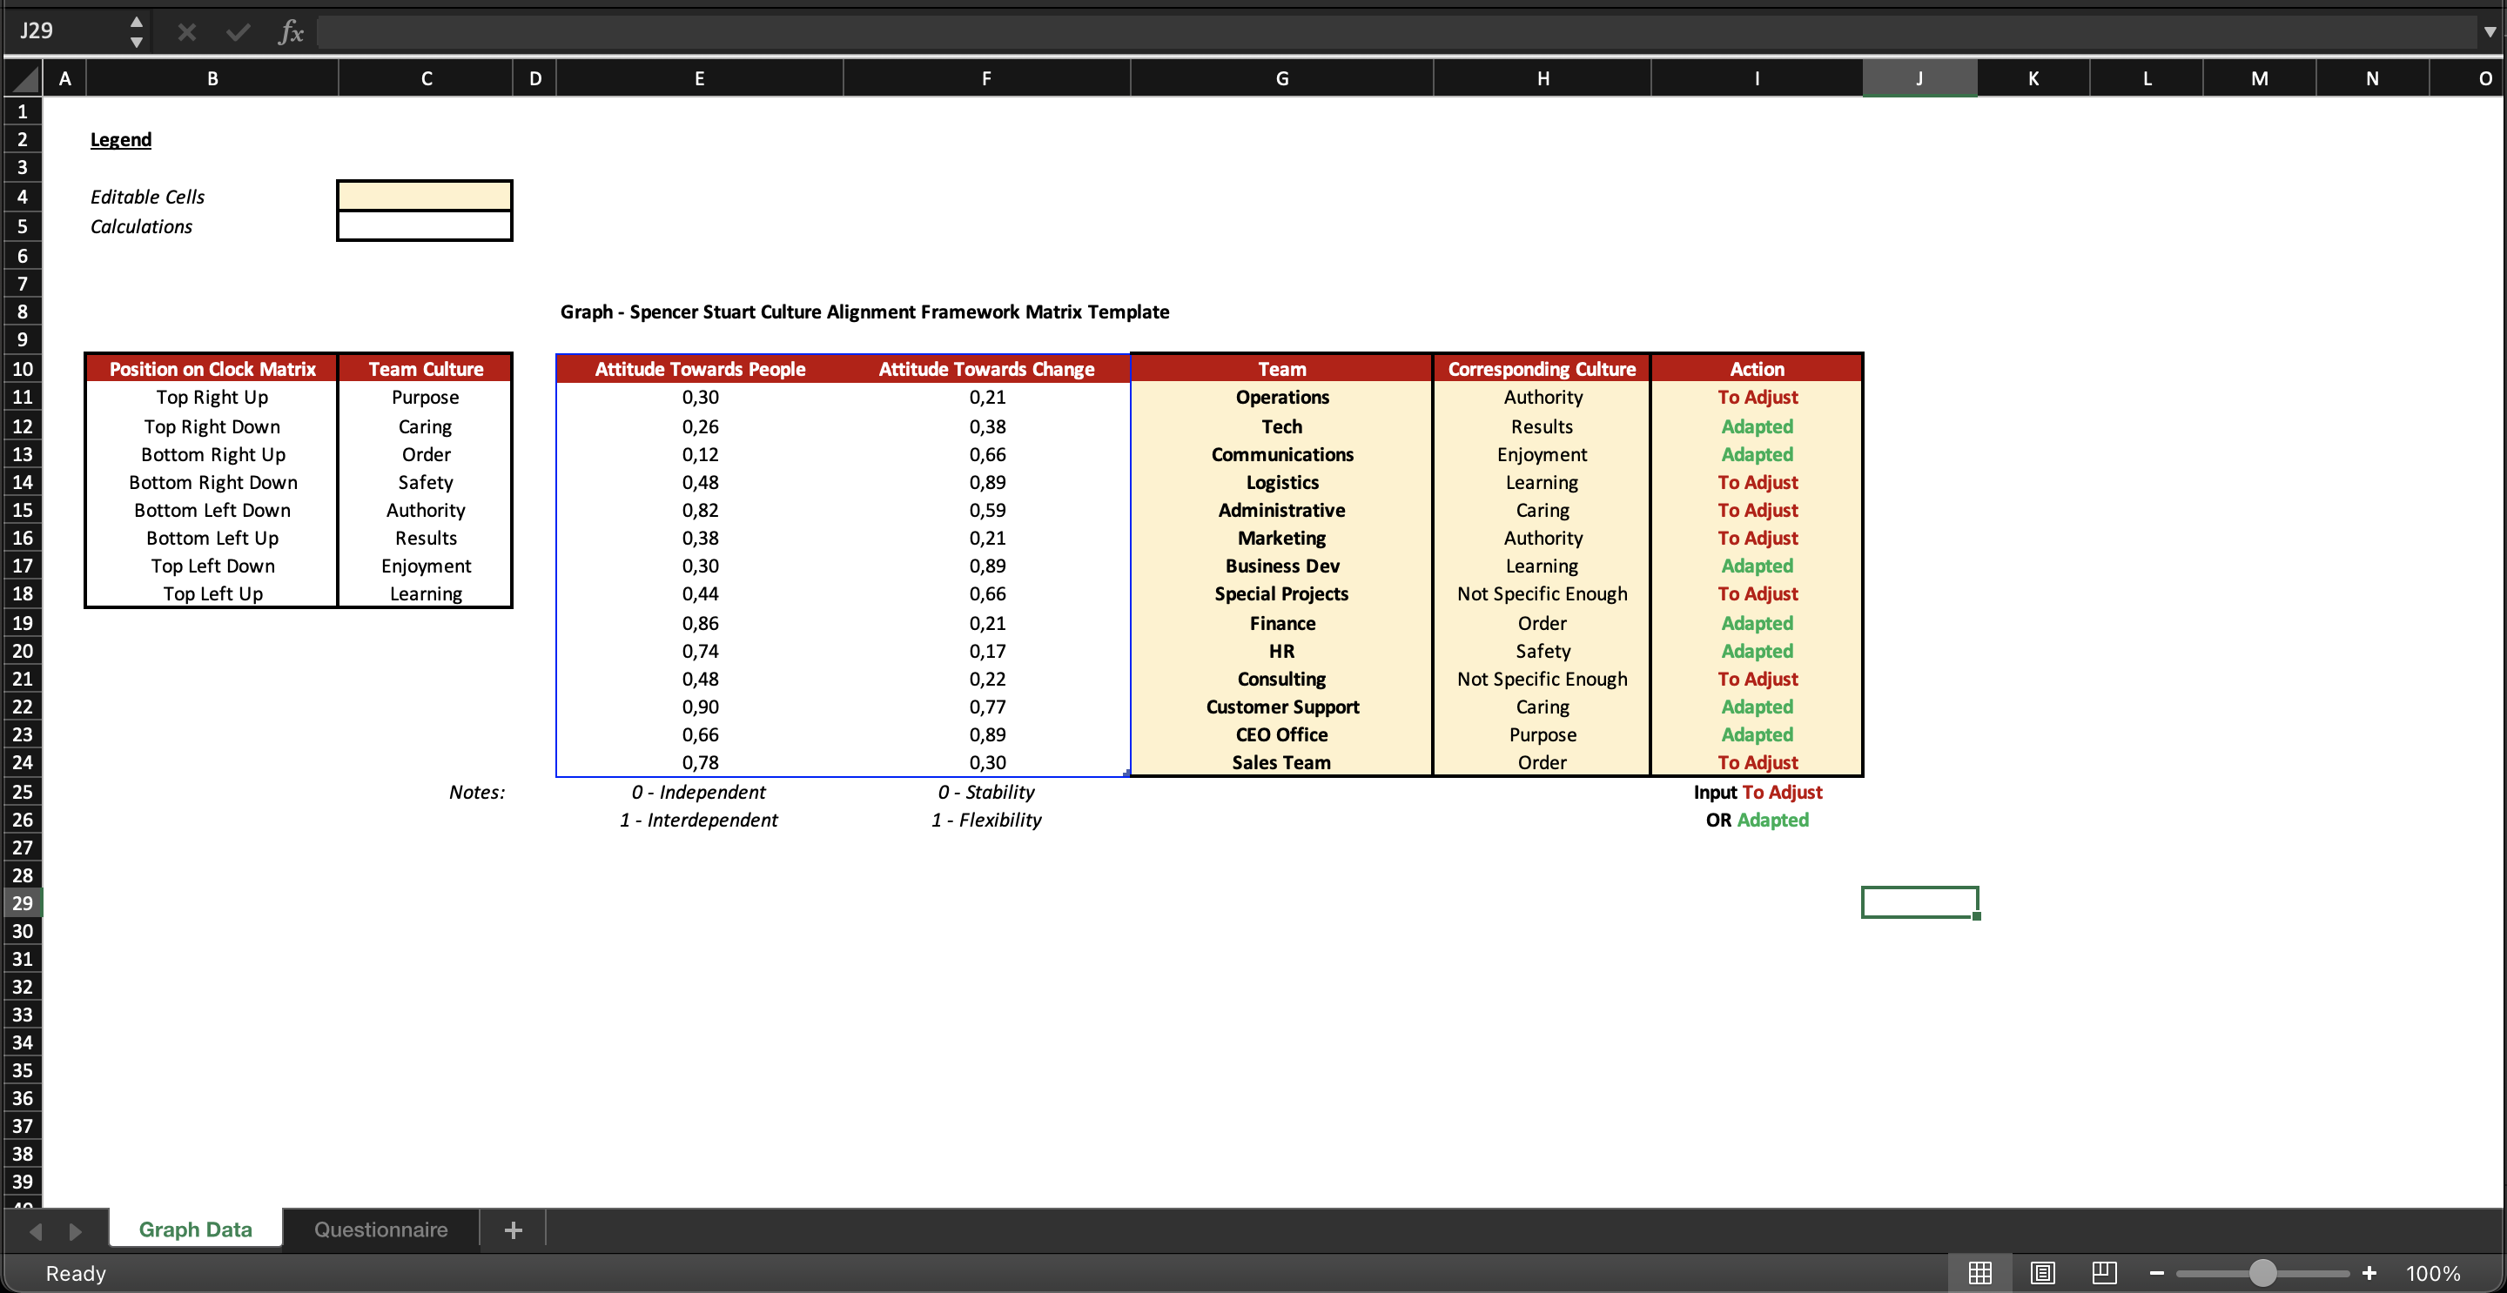The width and height of the screenshot is (2507, 1293).
Task: Select row 29 header
Action: 23,903
